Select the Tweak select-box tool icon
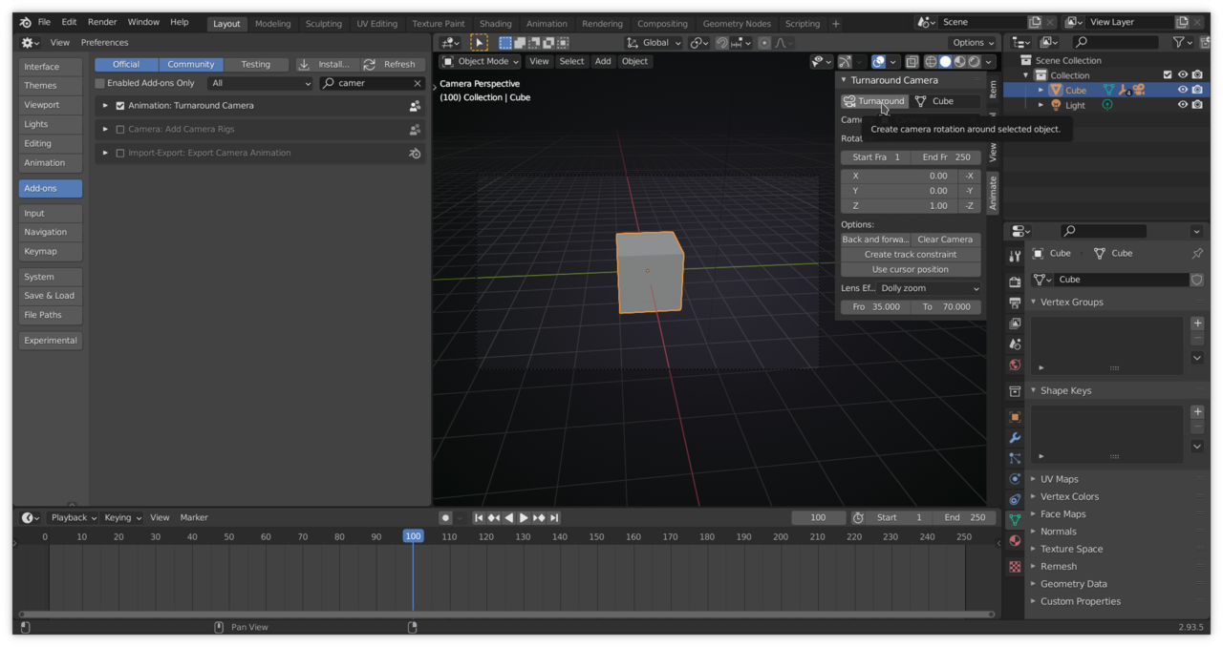This screenshot has height=647, width=1223. pyautogui.click(x=479, y=42)
